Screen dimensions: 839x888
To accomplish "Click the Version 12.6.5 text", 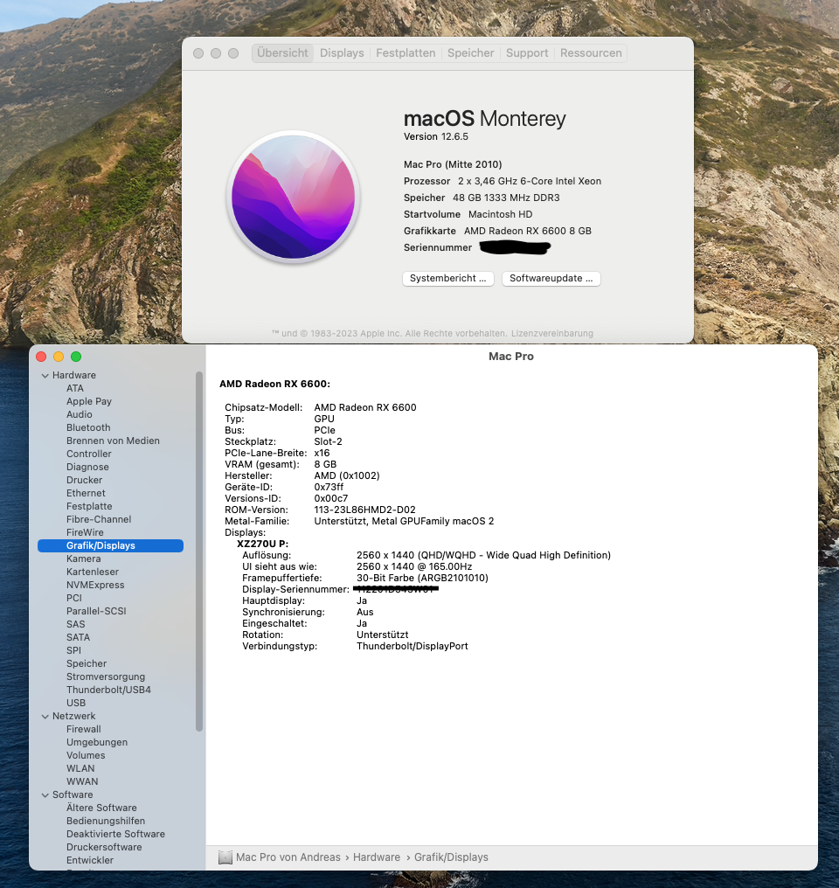I will coord(436,136).
